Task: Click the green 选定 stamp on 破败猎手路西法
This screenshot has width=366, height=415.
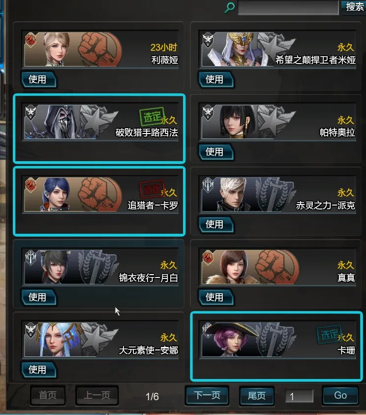Action: pos(152,116)
